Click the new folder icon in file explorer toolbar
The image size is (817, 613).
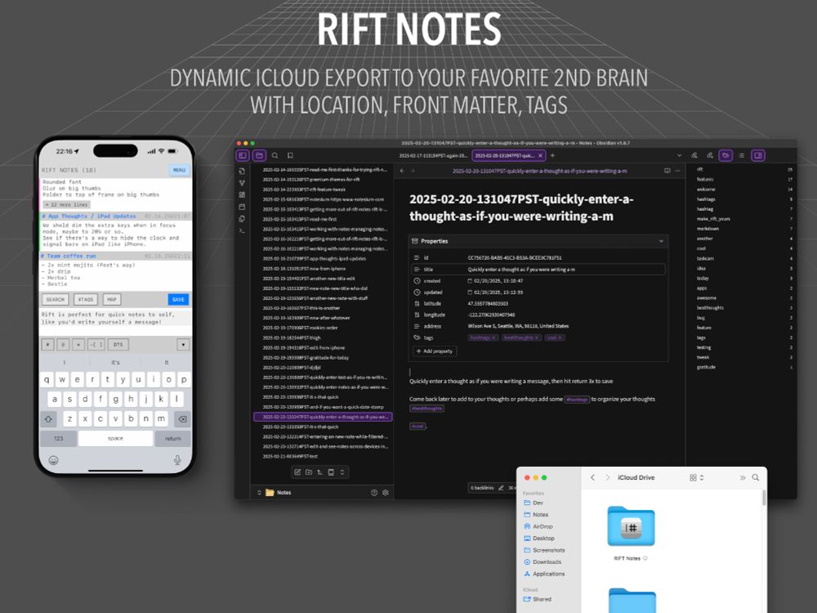[x=309, y=472]
